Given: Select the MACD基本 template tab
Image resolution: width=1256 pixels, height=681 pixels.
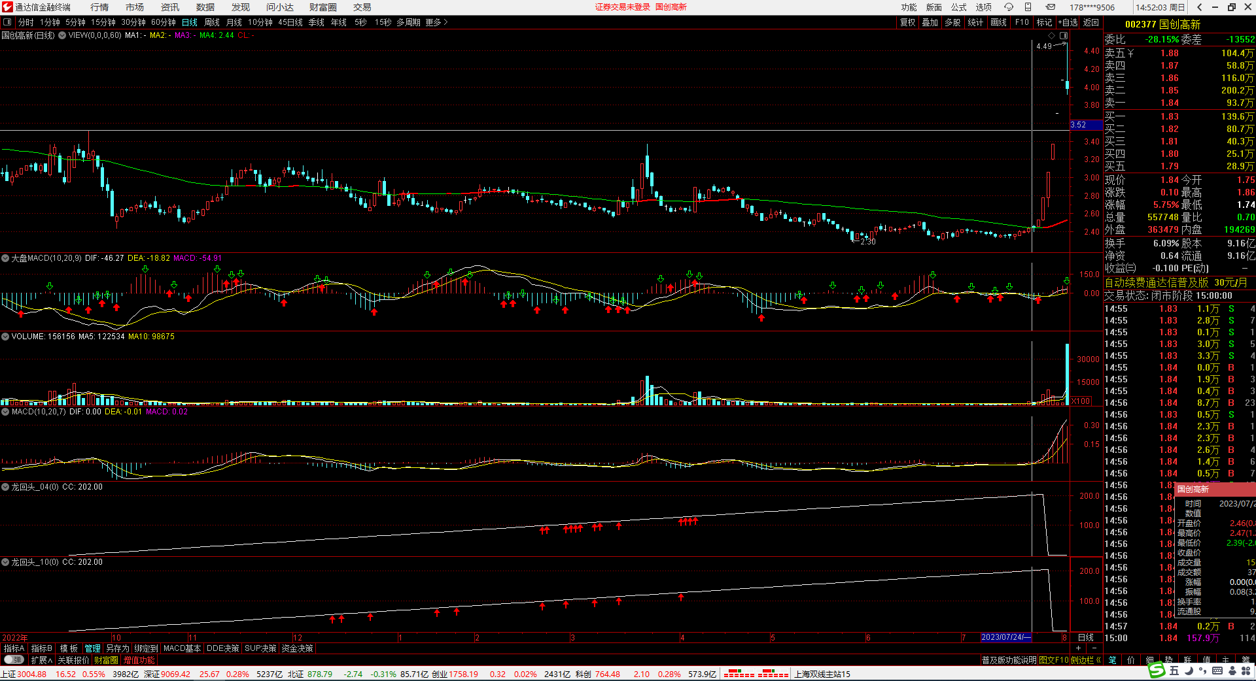Looking at the screenshot, I should 183,648.
